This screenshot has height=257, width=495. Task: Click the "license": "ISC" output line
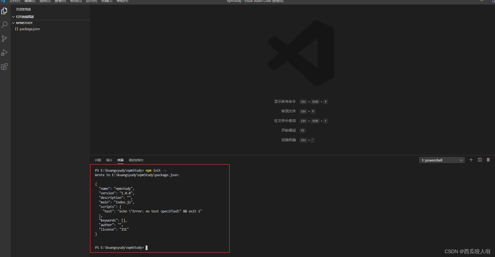tap(114, 230)
